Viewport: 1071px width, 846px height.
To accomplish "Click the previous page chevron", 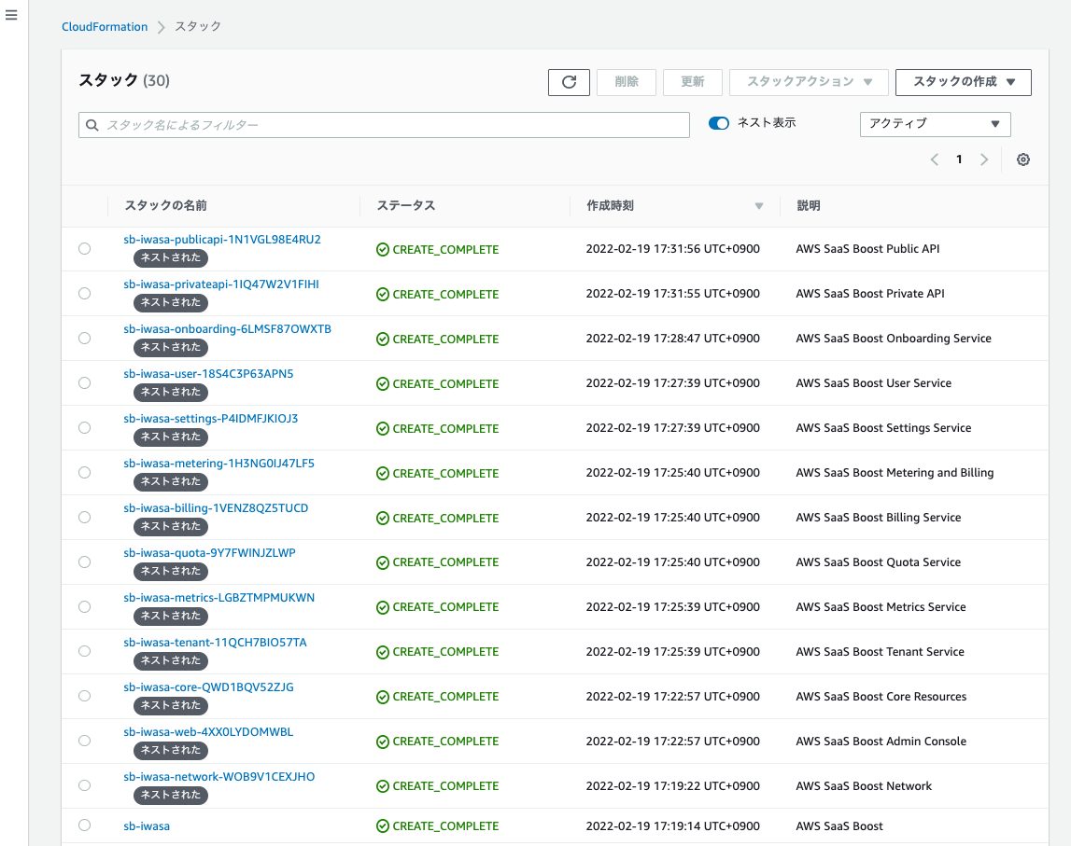I will (935, 159).
